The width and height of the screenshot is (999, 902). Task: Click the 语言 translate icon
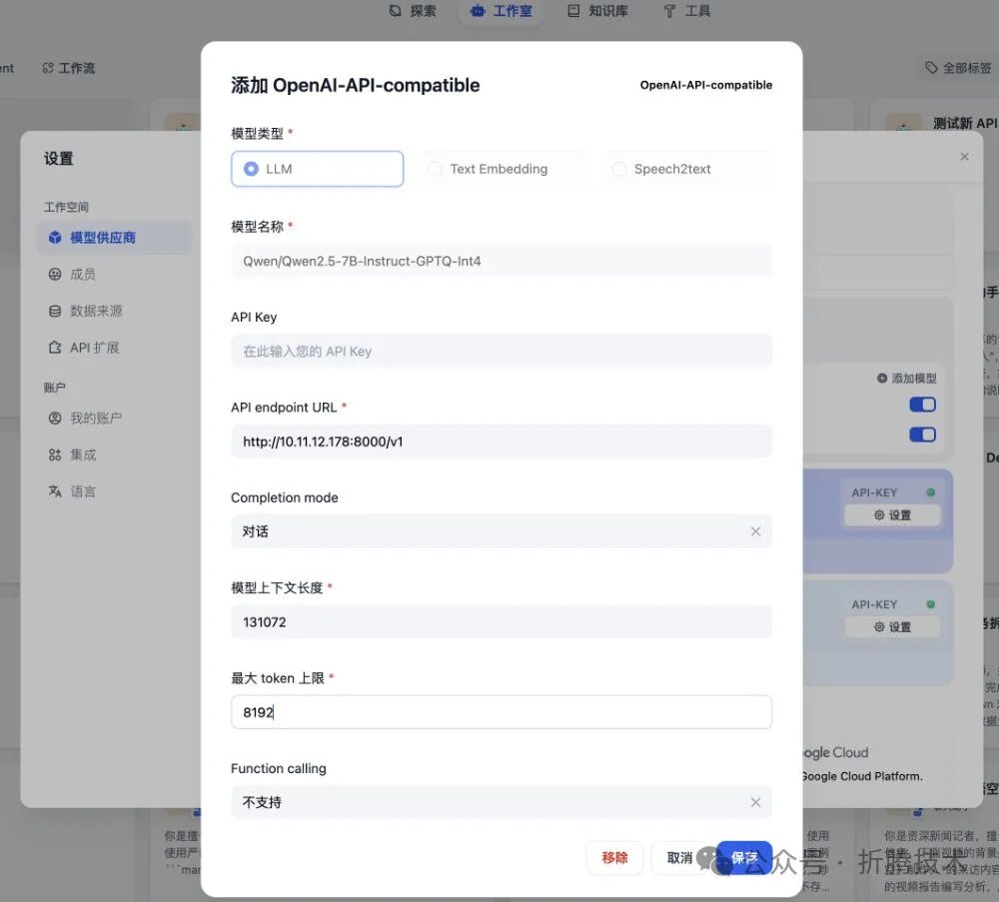coord(55,491)
